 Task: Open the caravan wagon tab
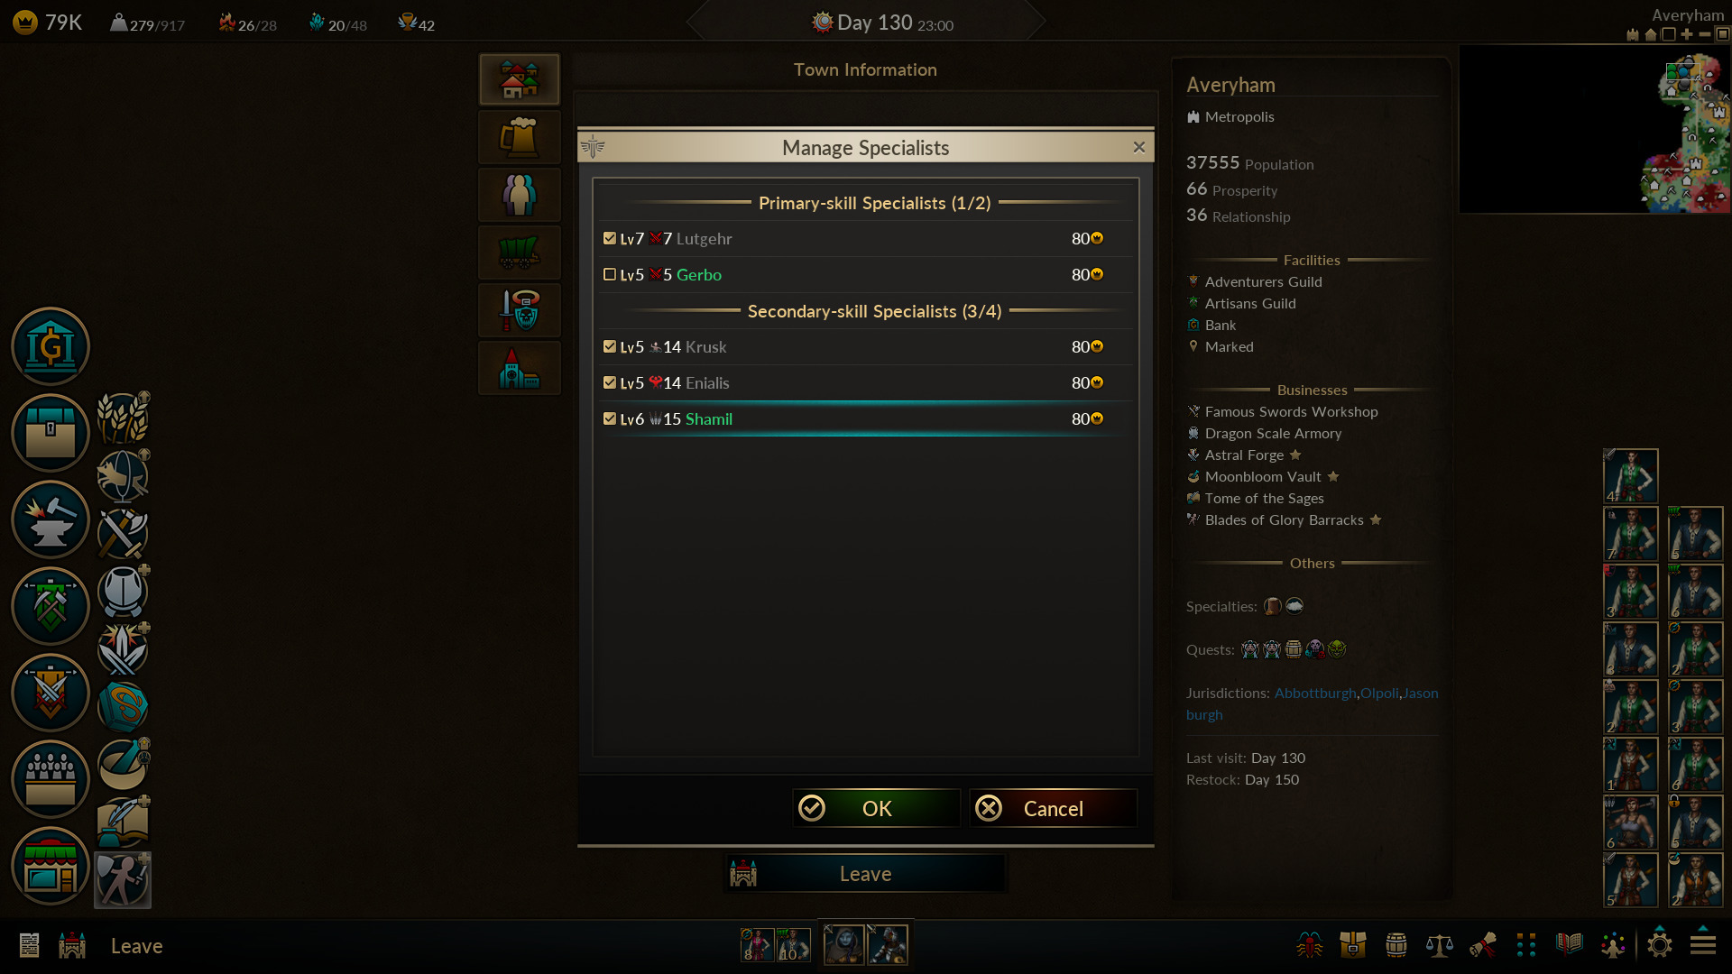coord(519,253)
